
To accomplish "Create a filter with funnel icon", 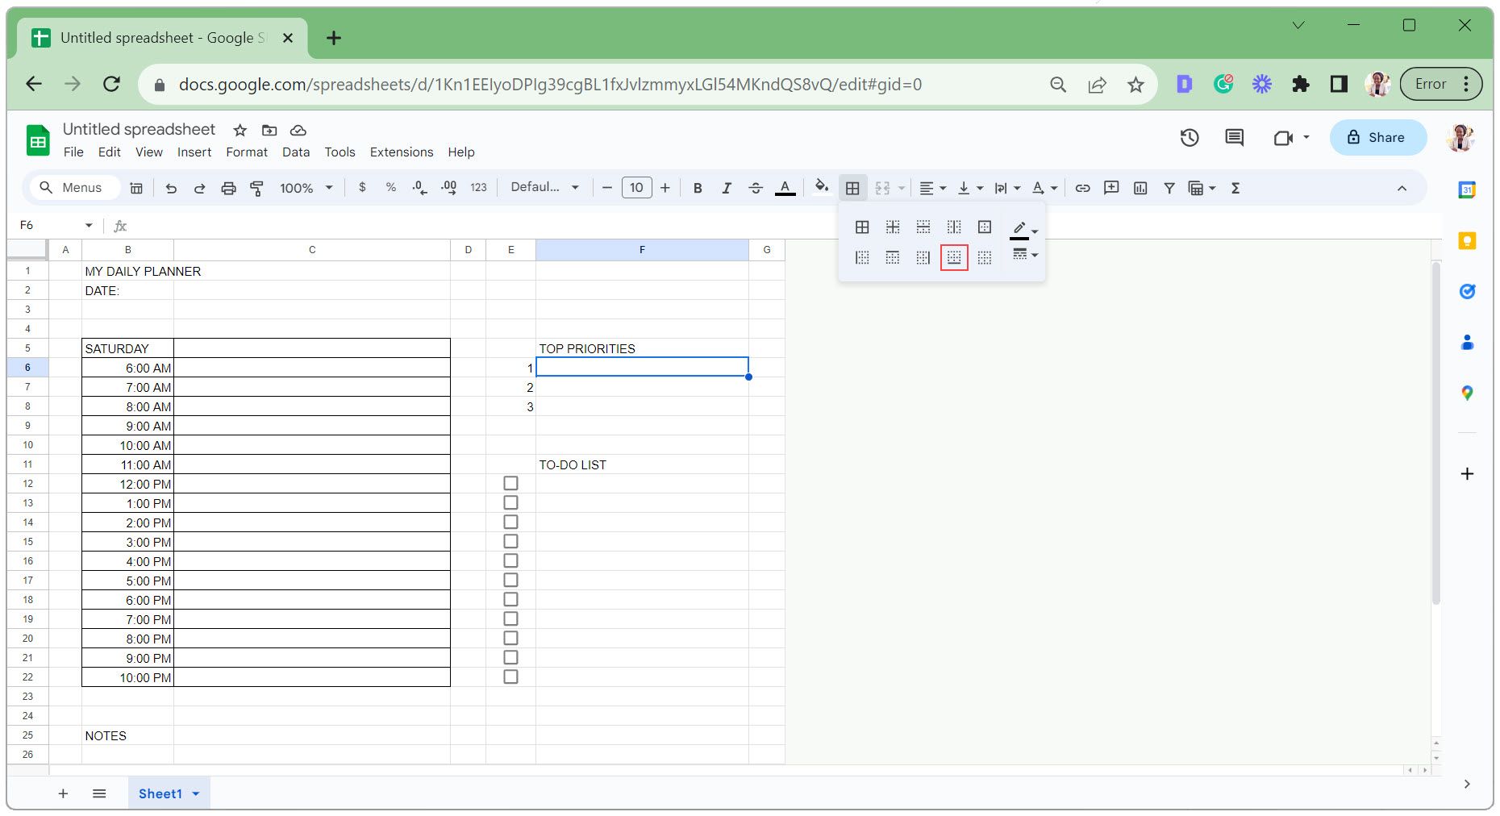I will tap(1169, 188).
